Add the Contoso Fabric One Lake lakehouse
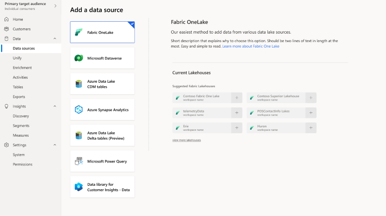The width and height of the screenshot is (386, 216). pyautogui.click(x=237, y=98)
